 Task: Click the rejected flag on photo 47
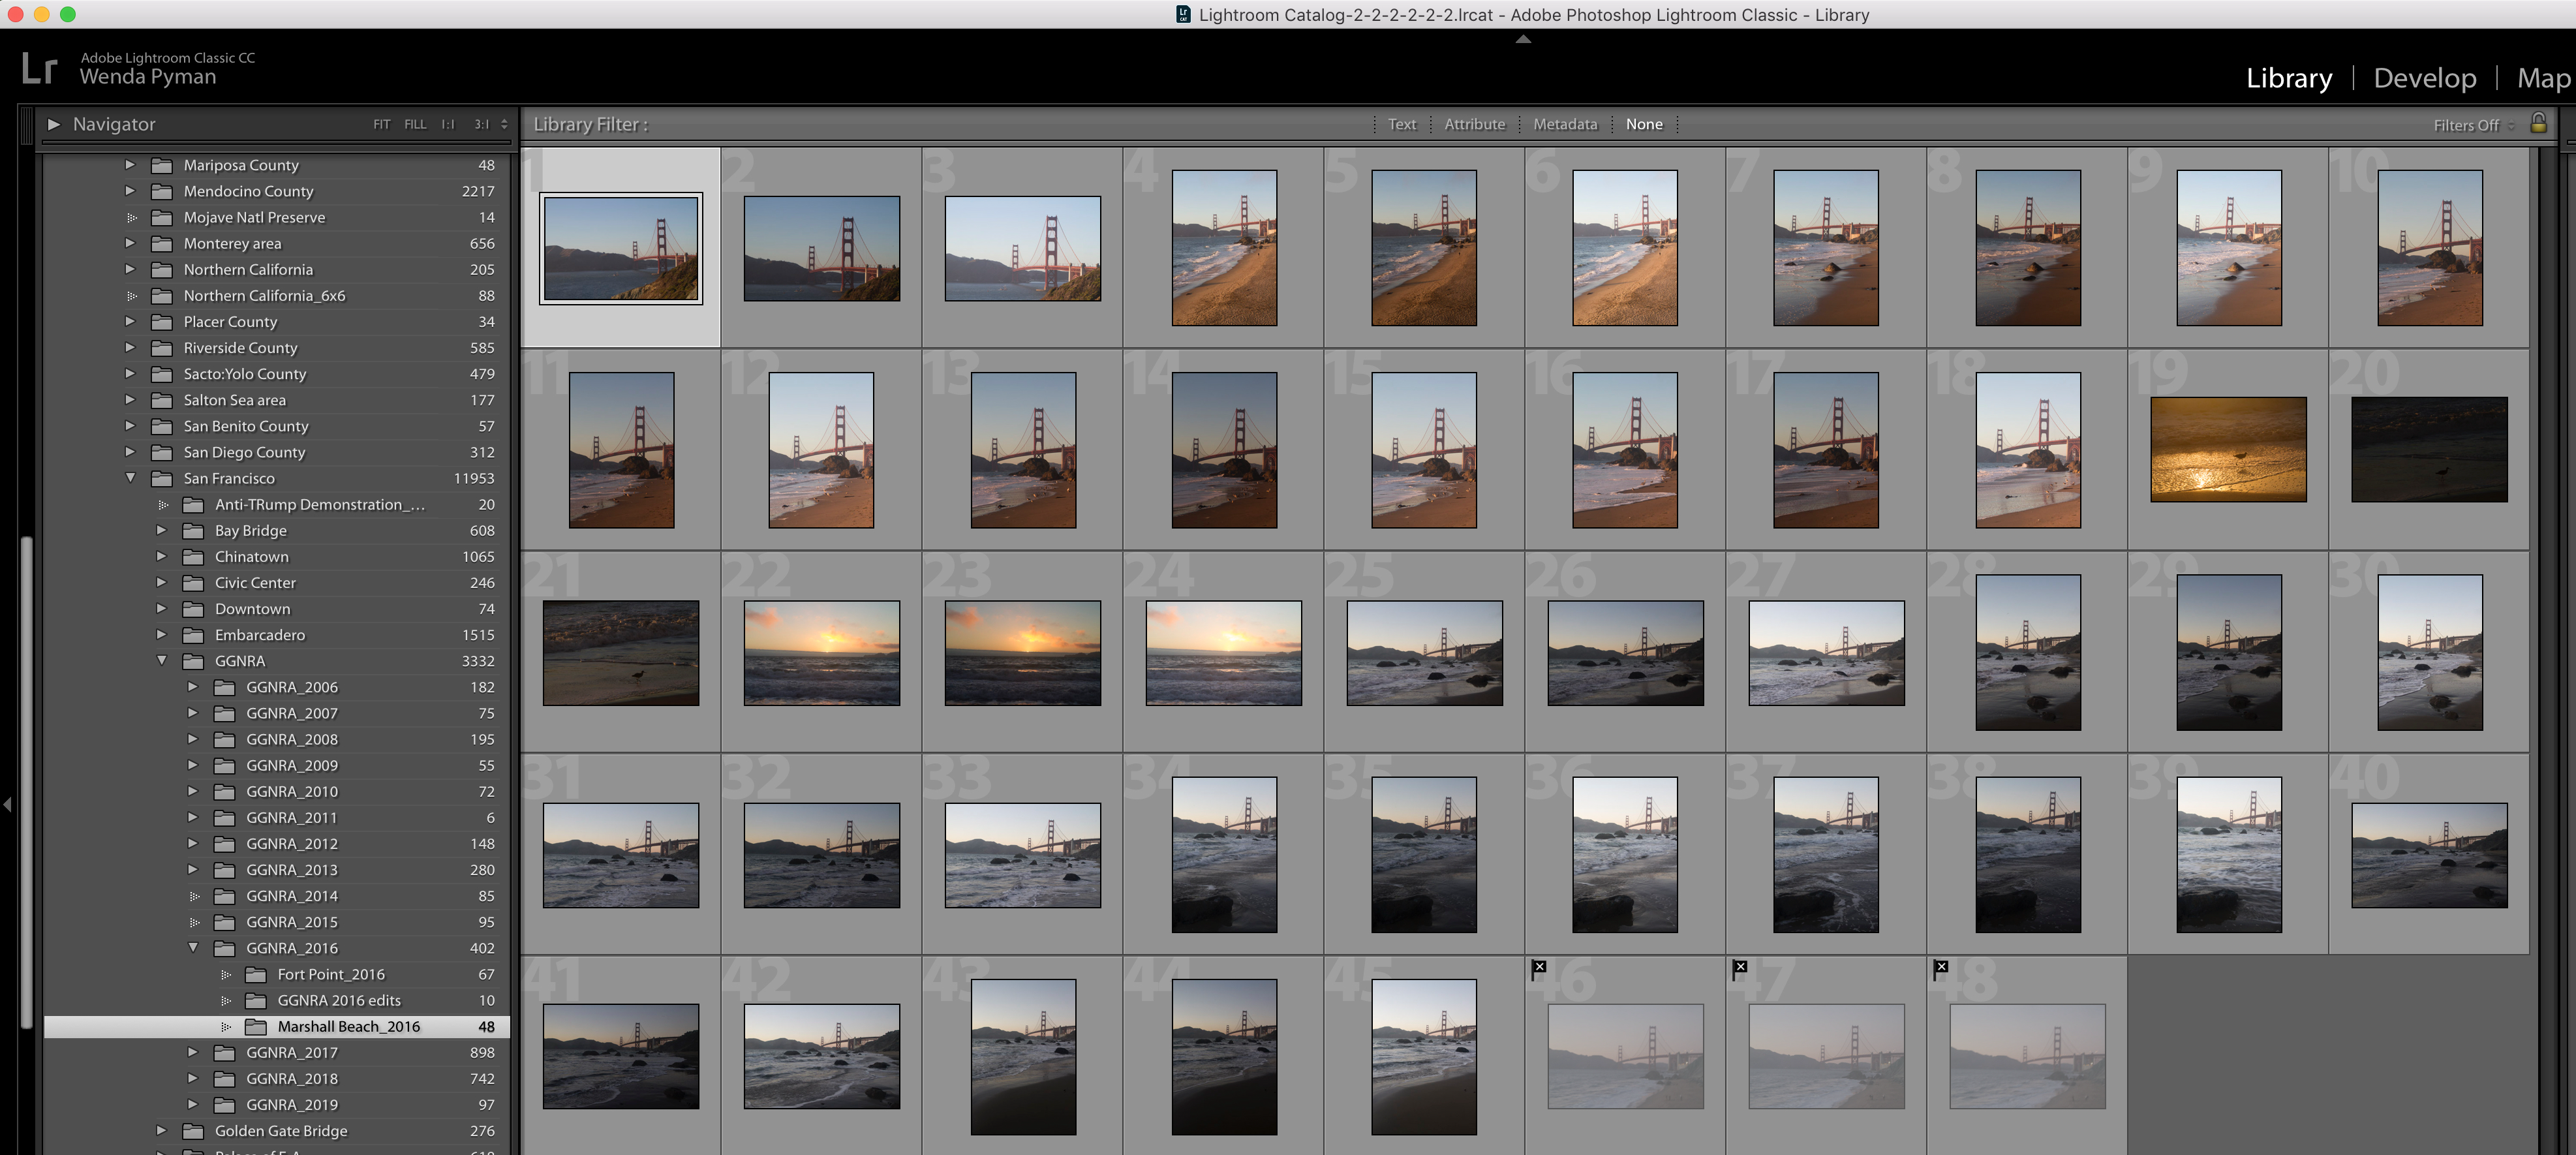pos(1740,967)
